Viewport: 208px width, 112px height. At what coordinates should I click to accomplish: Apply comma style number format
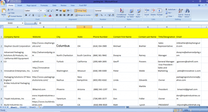point(105,15)
